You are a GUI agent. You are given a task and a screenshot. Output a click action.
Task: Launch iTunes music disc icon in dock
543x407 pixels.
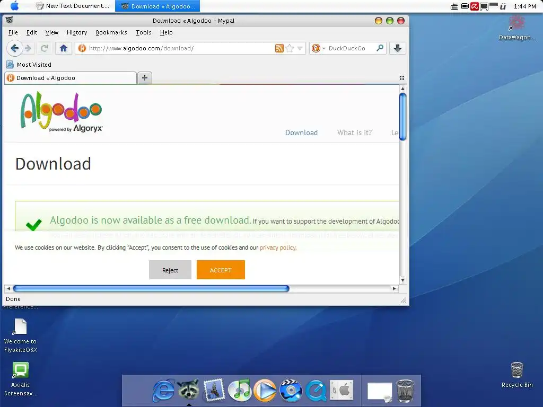[x=240, y=390]
